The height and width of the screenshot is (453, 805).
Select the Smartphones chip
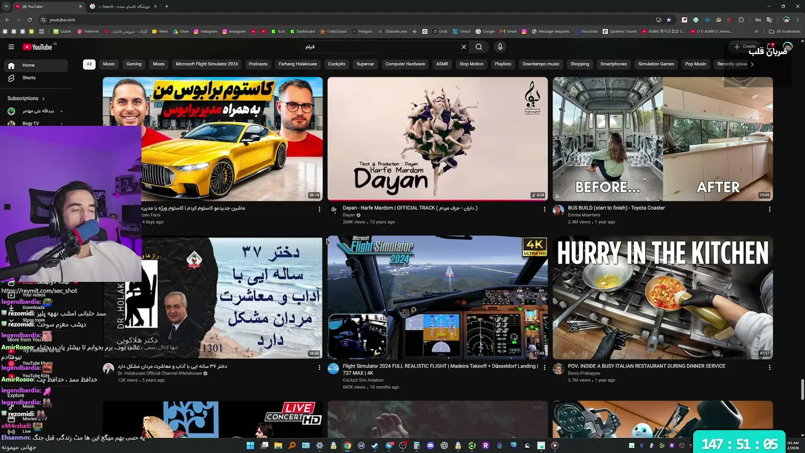tap(614, 64)
